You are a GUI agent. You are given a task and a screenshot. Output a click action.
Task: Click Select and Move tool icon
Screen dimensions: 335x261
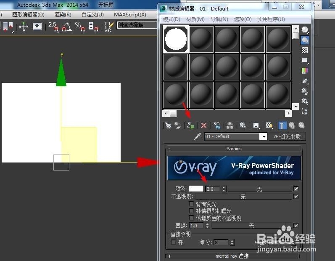[24, 27]
